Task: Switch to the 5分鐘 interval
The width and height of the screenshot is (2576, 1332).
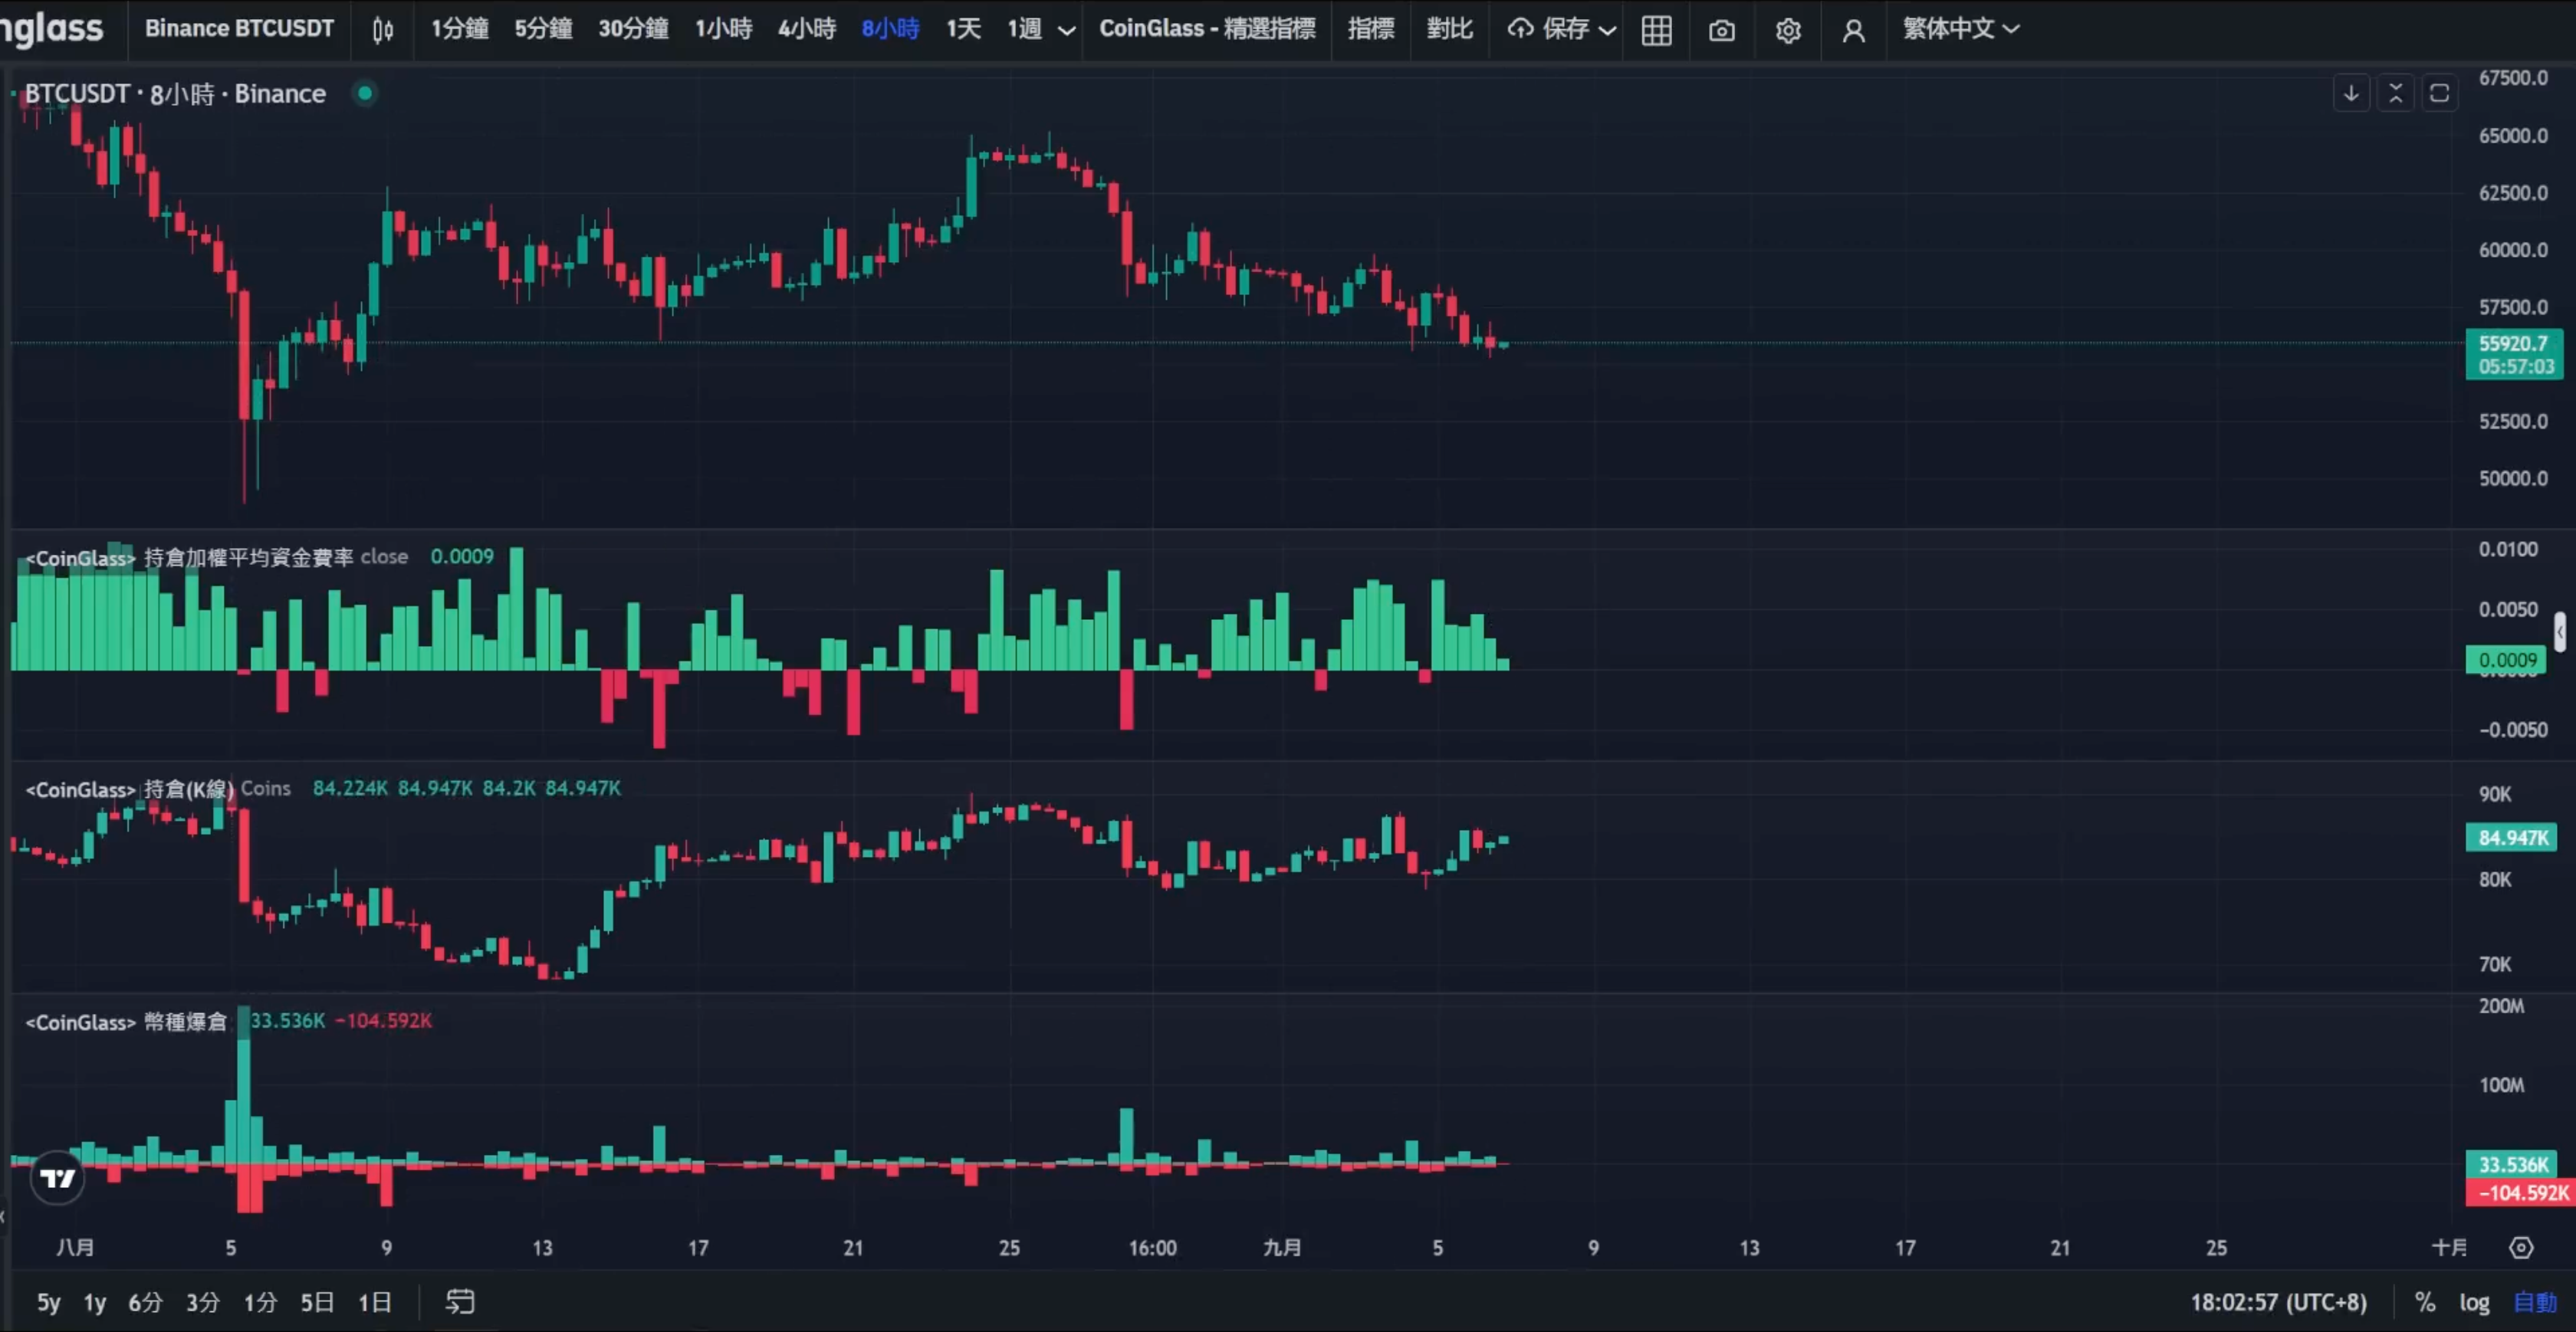Action: 543,29
